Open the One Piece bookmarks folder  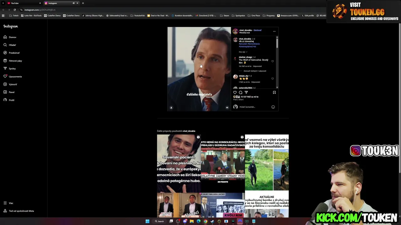pos(254,15)
